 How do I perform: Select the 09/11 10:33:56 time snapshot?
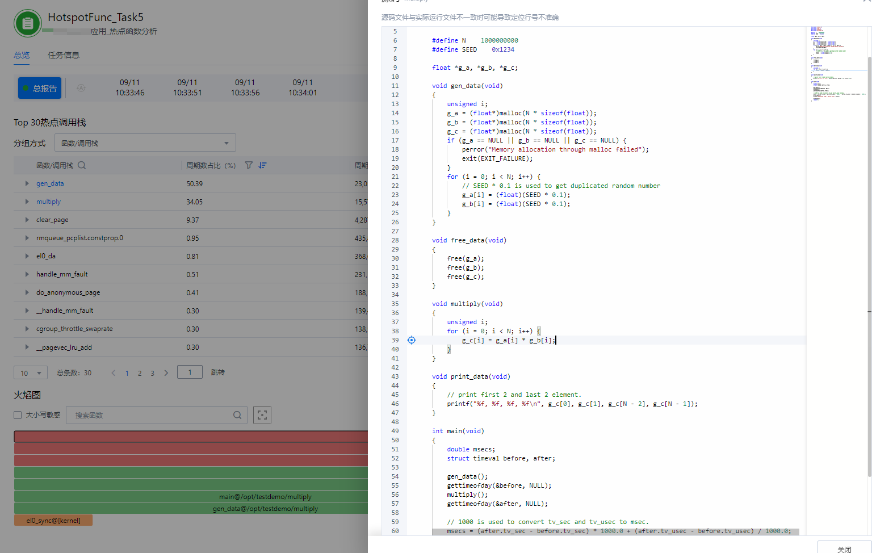click(245, 87)
